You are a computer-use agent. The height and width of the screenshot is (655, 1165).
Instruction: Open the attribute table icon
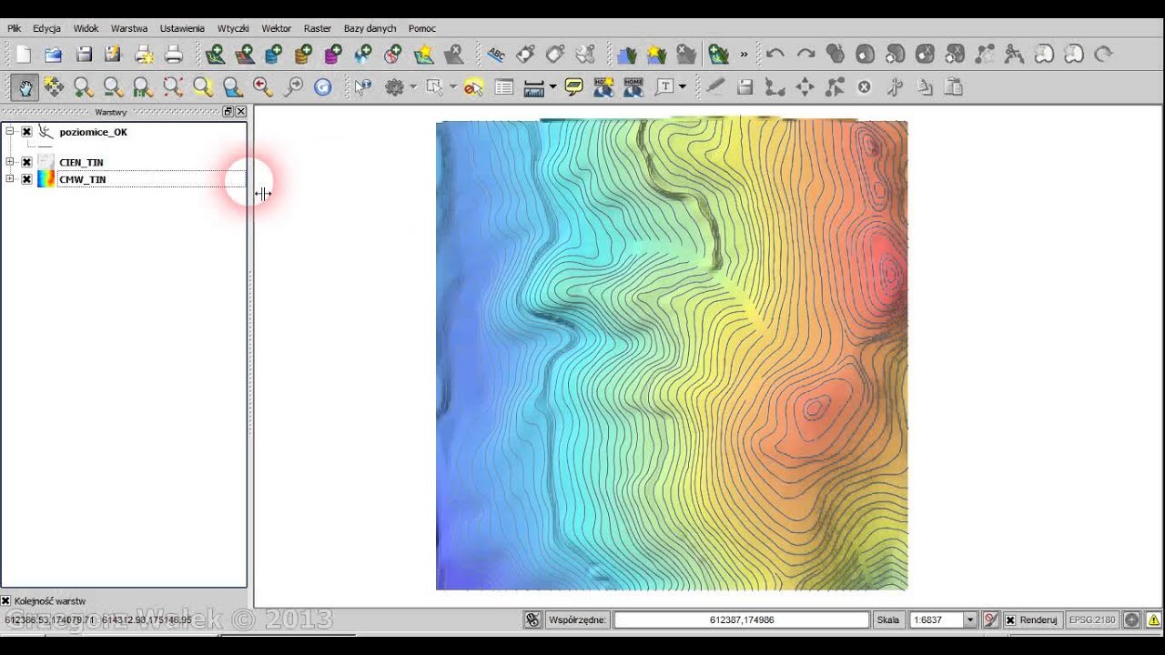click(x=503, y=87)
